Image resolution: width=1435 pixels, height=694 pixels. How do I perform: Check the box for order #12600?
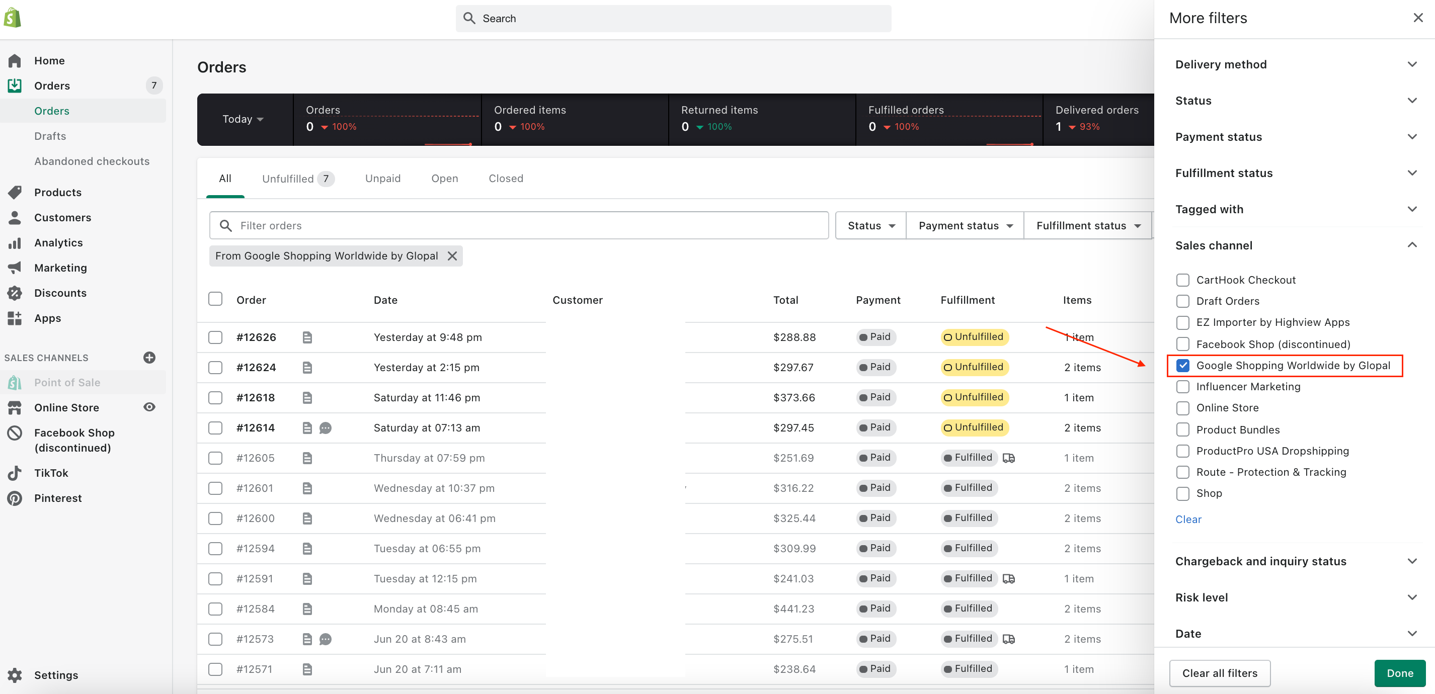click(x=215, y=518)
